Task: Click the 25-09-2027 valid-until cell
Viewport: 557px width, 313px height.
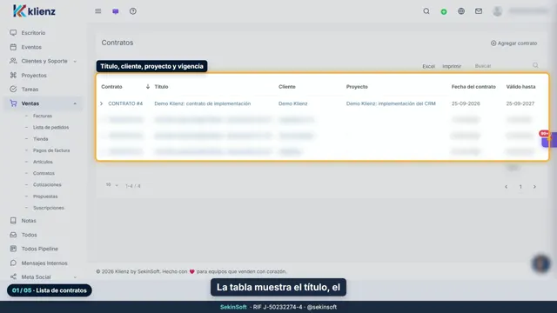Action: 520,103
